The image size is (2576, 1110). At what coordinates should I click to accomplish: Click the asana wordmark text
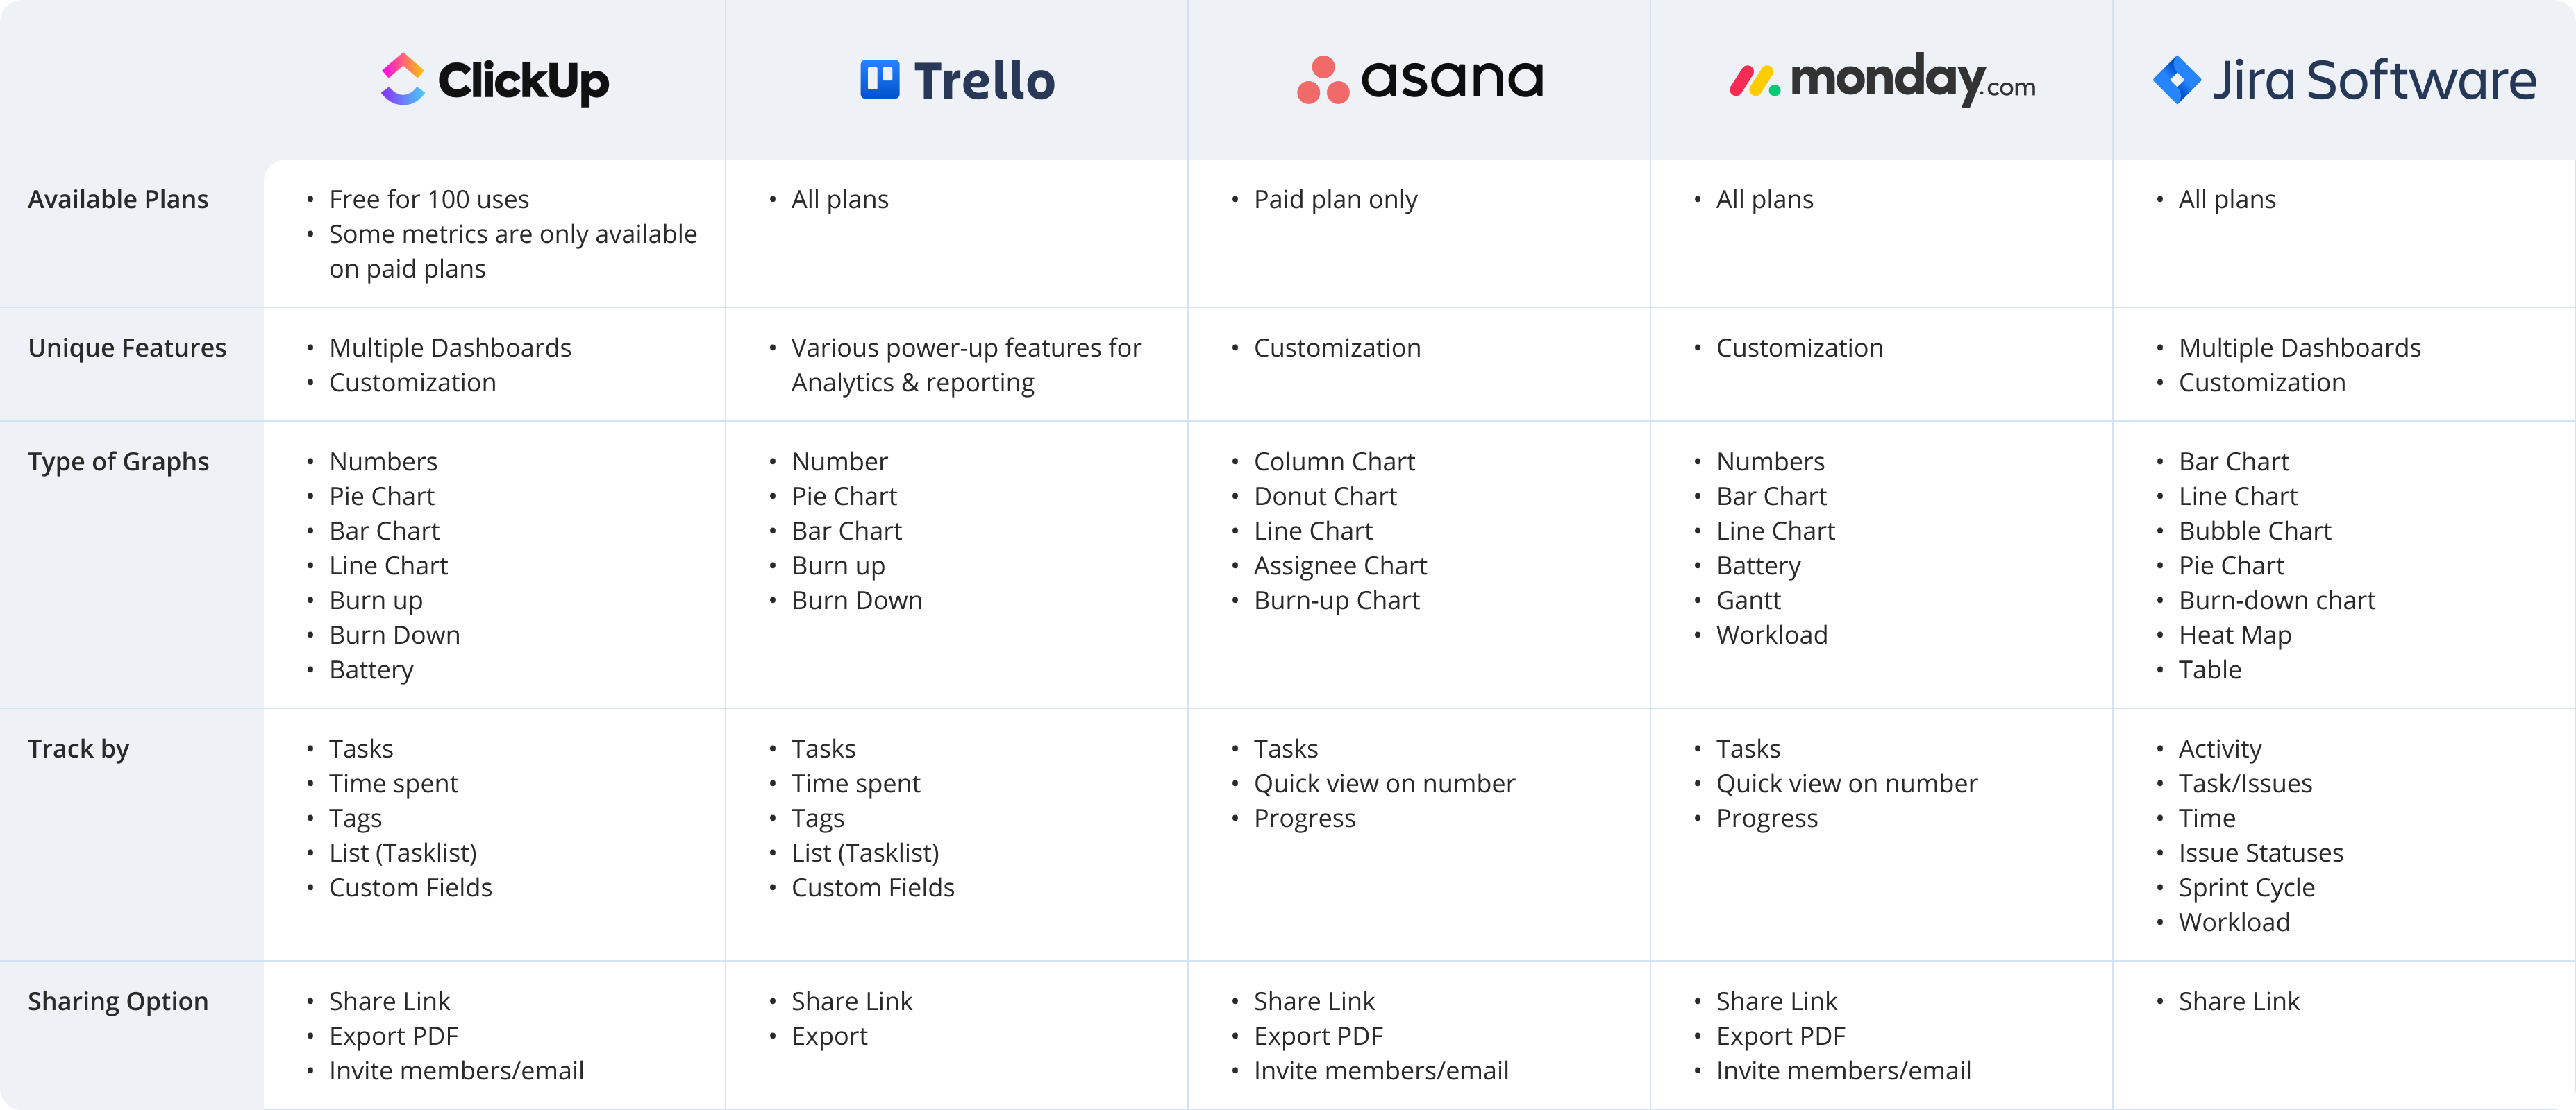tap(1452, 79)
